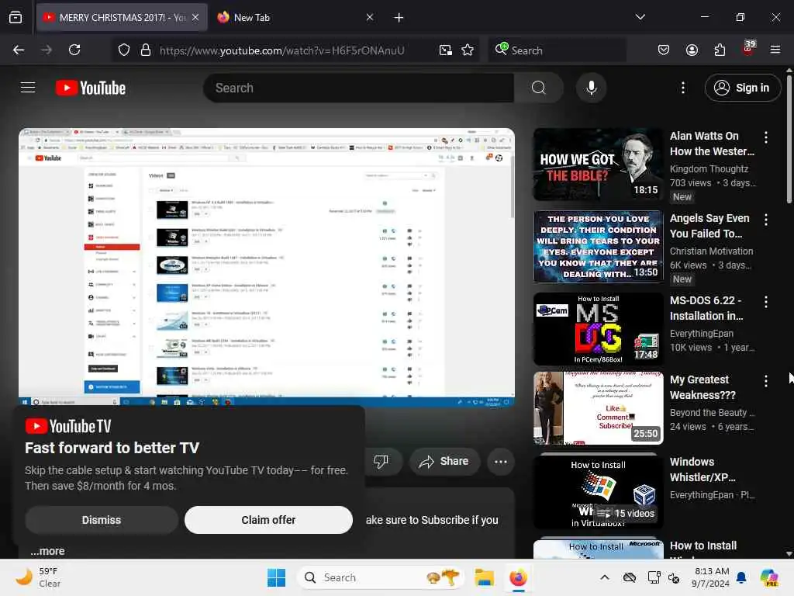Open picture-in-picture icon in address bar
The height and width of the screenshot is (596, 794).
[446, 50]
